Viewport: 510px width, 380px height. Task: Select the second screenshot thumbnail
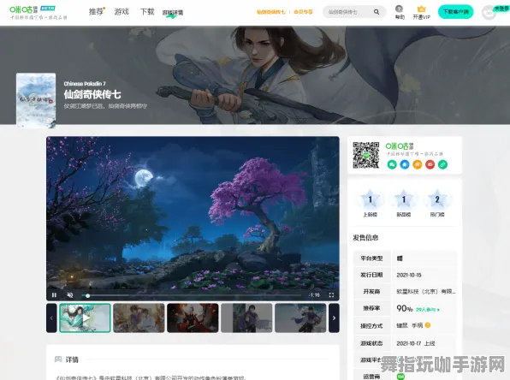pos(139,318)
